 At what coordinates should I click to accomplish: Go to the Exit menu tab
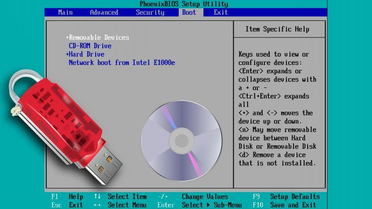point(221,12)
